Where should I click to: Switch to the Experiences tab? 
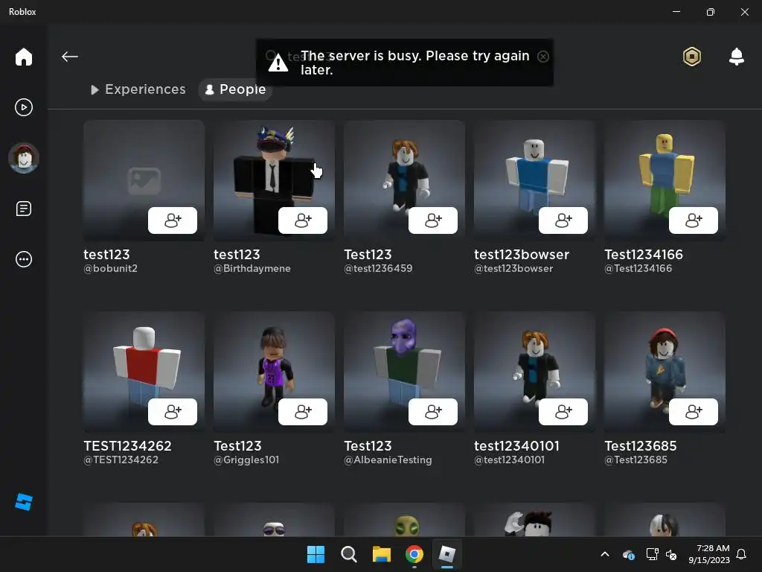coord(138,89)
